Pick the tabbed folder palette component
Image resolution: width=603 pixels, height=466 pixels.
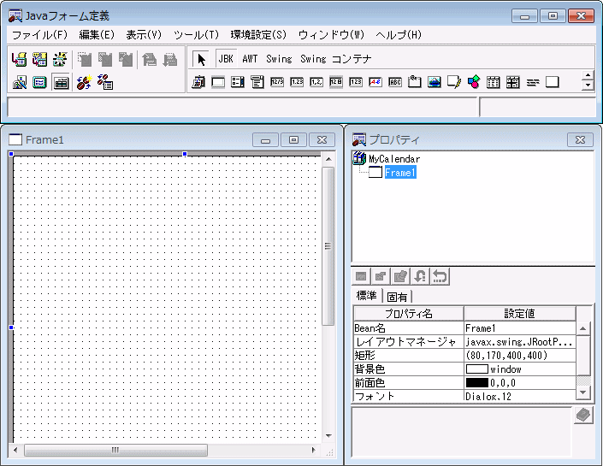click(415, 82)
